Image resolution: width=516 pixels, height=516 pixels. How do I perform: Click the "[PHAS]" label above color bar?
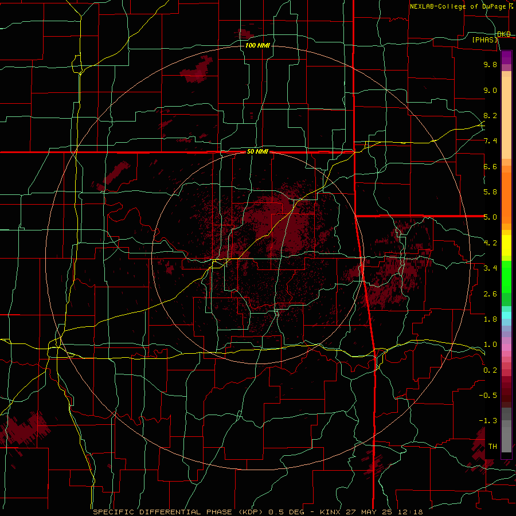(x=484, y=40)
